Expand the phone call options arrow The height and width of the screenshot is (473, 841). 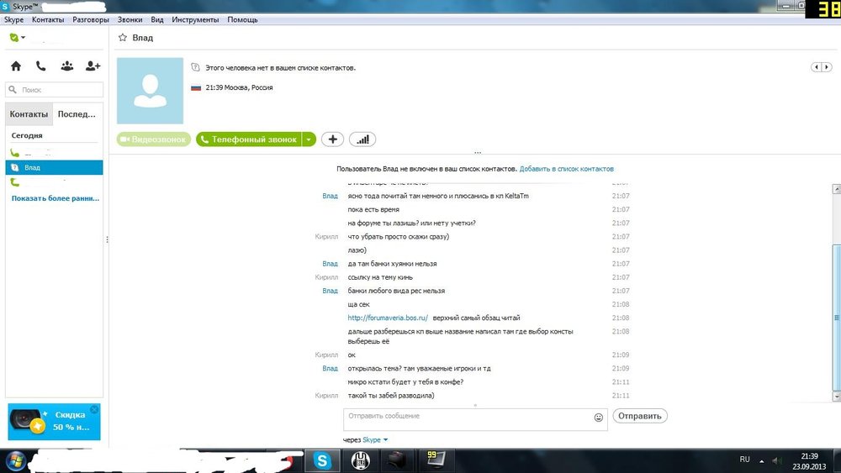(309, 139)
